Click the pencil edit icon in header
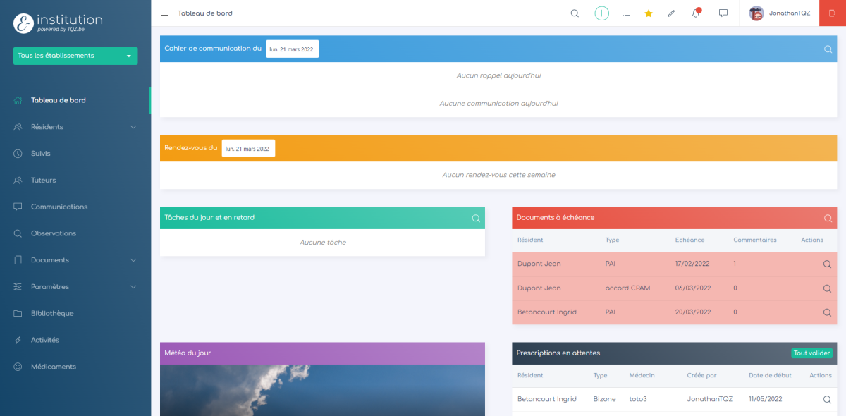 click(x=671, y=13)
